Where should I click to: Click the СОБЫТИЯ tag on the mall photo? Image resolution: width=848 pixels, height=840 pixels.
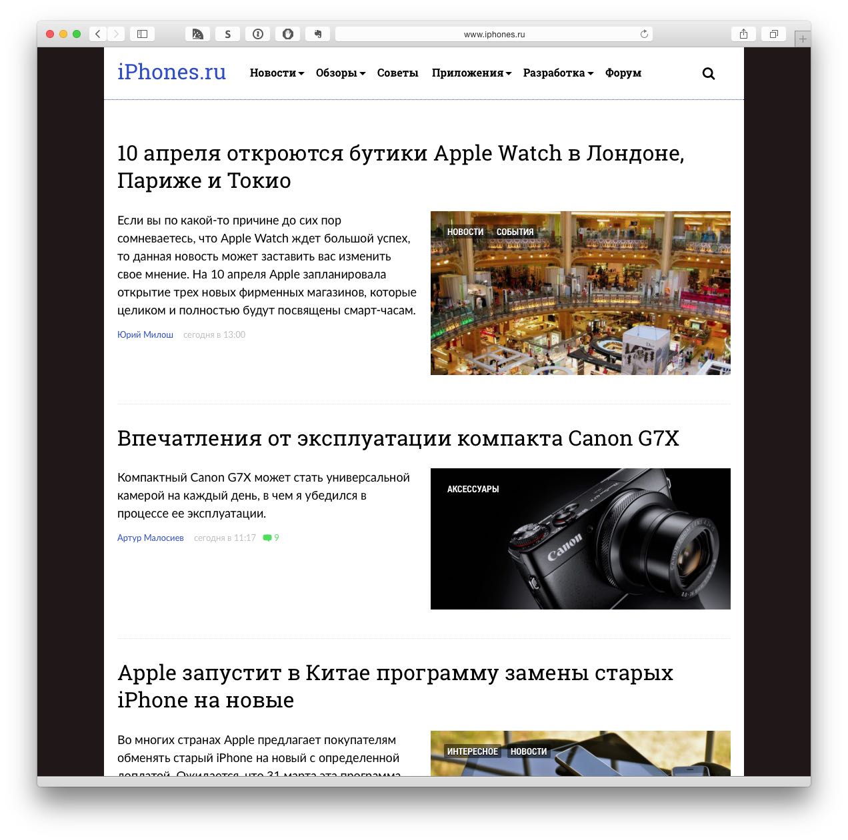tap(515, 232)
